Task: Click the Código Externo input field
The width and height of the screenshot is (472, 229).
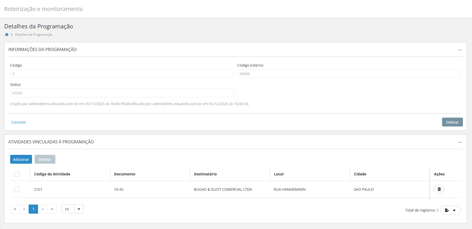Action: click(x=349, y=74)
